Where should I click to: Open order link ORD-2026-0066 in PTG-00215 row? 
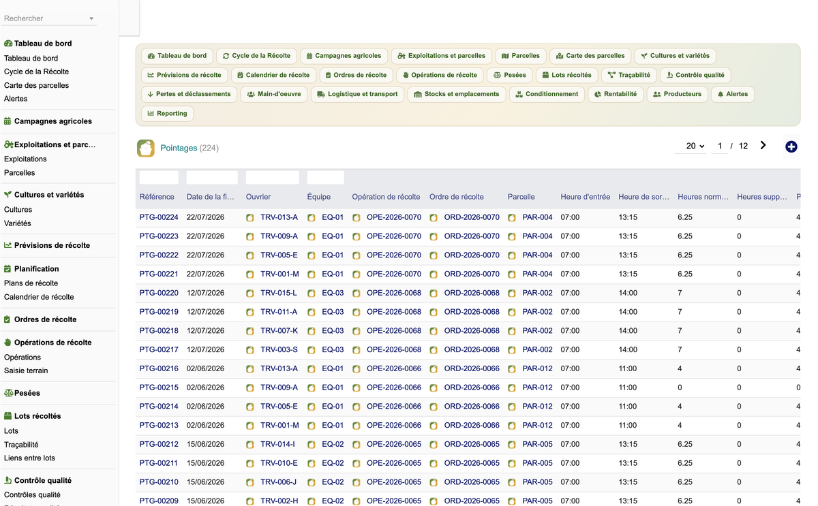(x=472, y=388)
